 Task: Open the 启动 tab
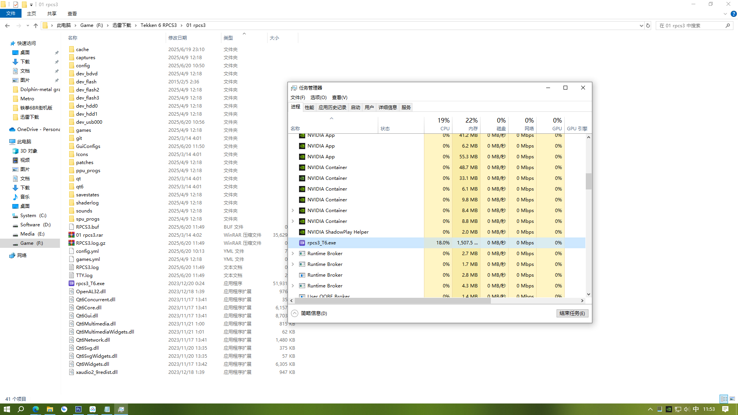(x=356, y=107)
